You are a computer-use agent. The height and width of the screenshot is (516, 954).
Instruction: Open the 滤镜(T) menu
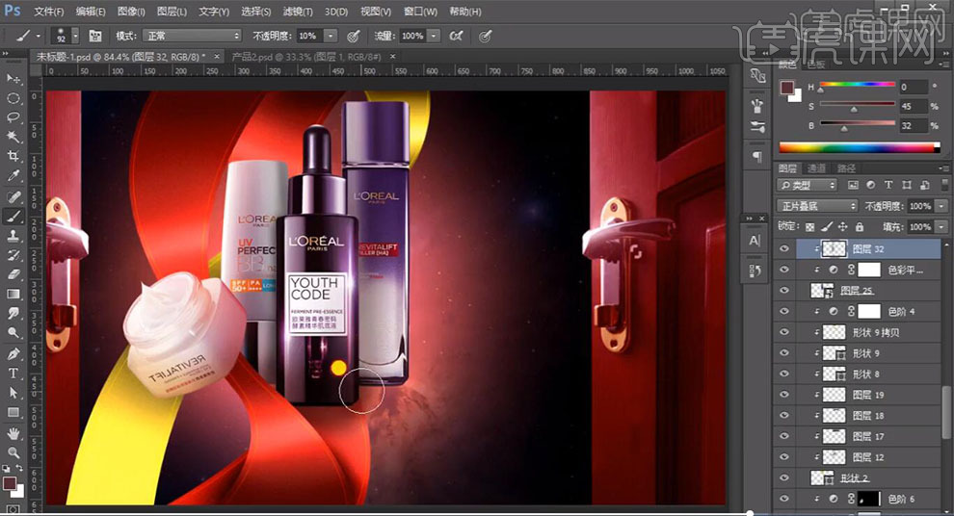pyautogui.click(x=298, y=11)
